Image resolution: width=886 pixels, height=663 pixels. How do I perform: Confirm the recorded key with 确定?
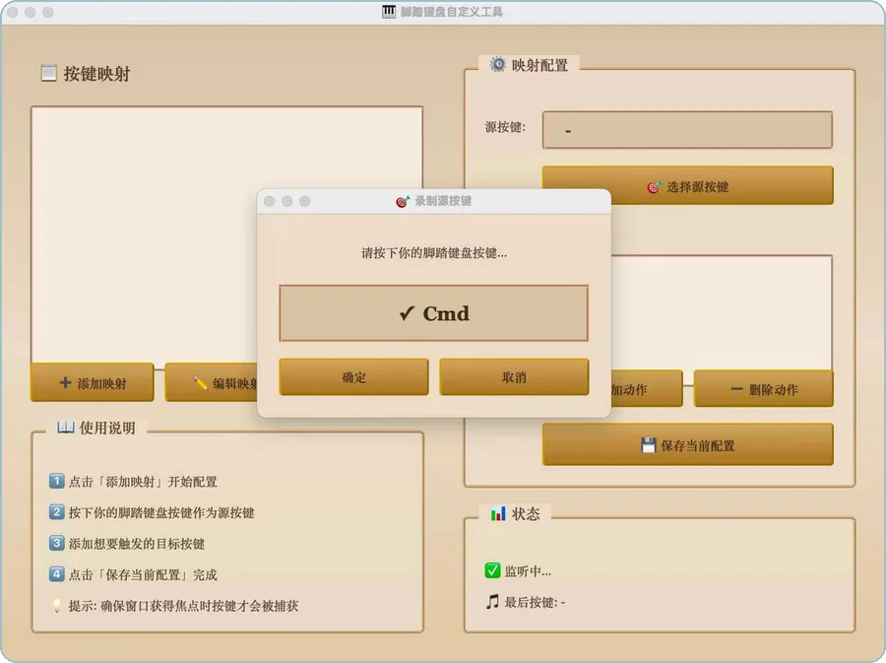(x=353, y=376)
